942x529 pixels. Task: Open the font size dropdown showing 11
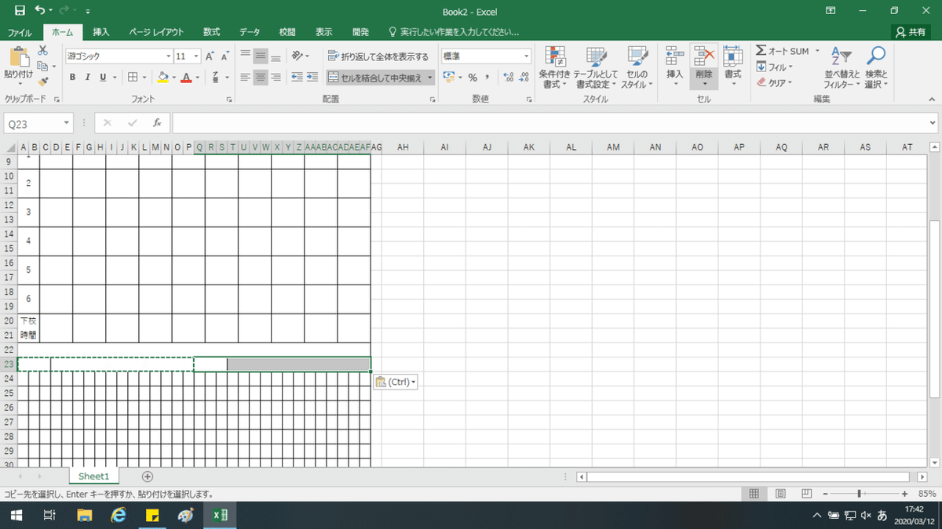[196, 56]
